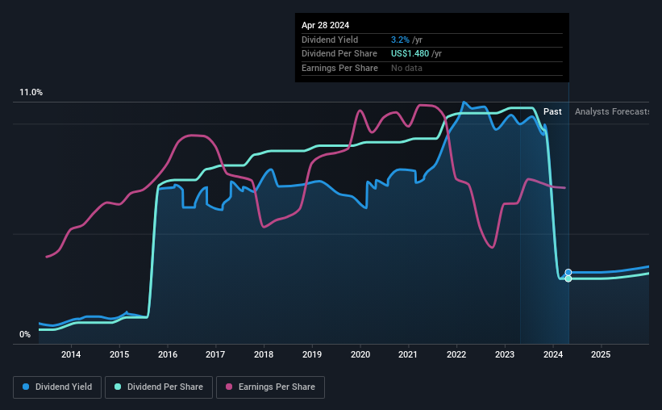The width and height of the screenshot is (662, 410).
Task: Click the Dividend Yield tooltip row label
Action: [x=330, y=40]
